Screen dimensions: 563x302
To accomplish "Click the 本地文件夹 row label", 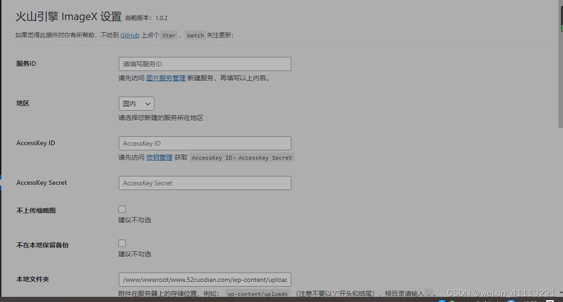I will (x=33, y=279).
